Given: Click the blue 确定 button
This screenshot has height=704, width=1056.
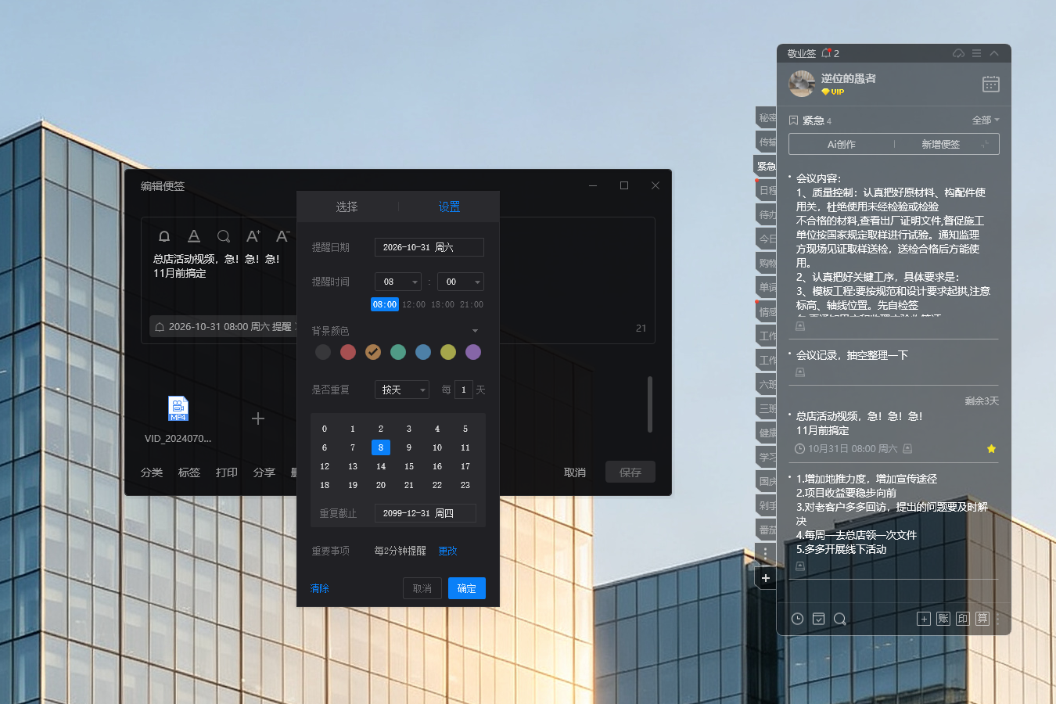Looking at the screenshot, I should click(467, 588).
